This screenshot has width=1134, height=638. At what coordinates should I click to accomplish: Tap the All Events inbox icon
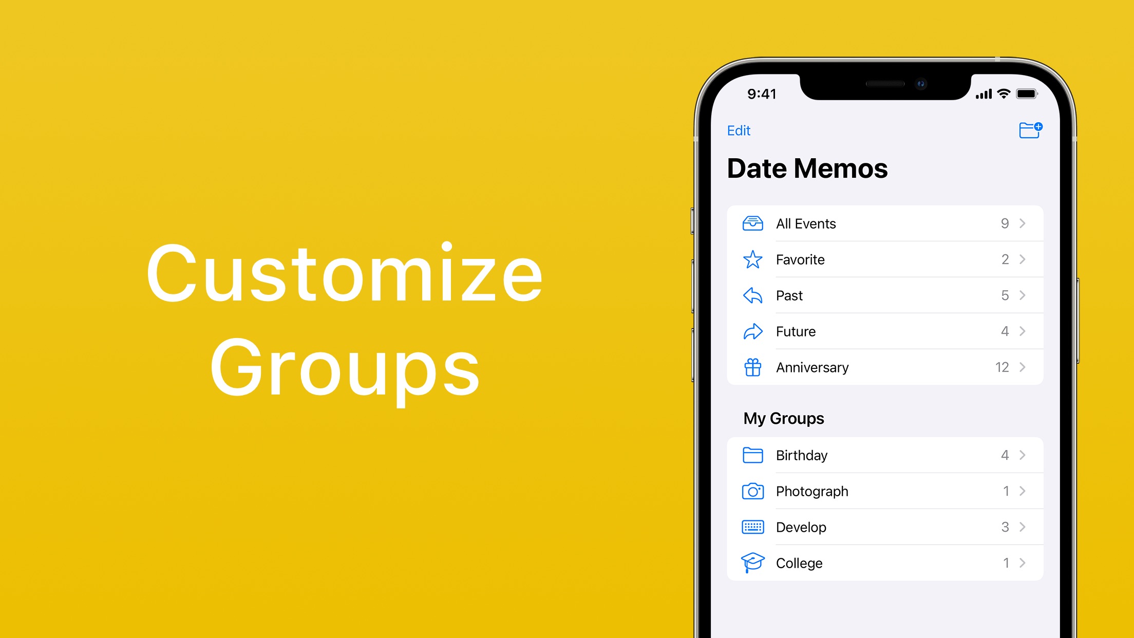753,224
